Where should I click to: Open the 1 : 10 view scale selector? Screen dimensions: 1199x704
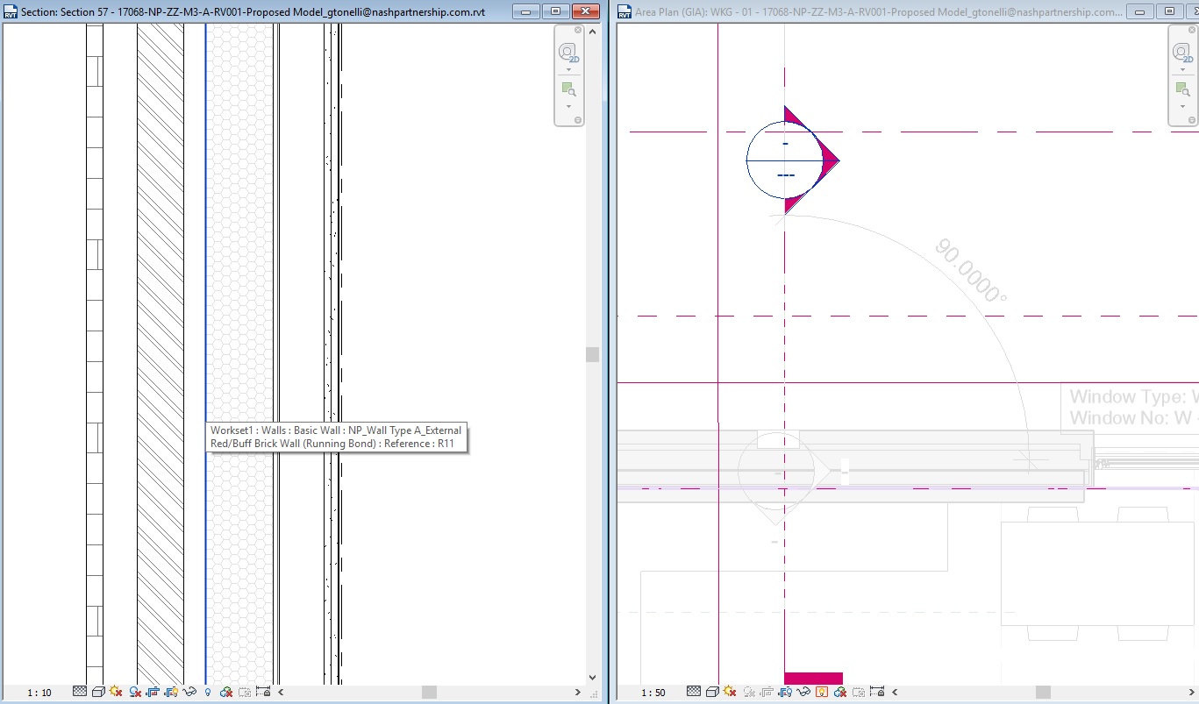(x=39, y=693)
